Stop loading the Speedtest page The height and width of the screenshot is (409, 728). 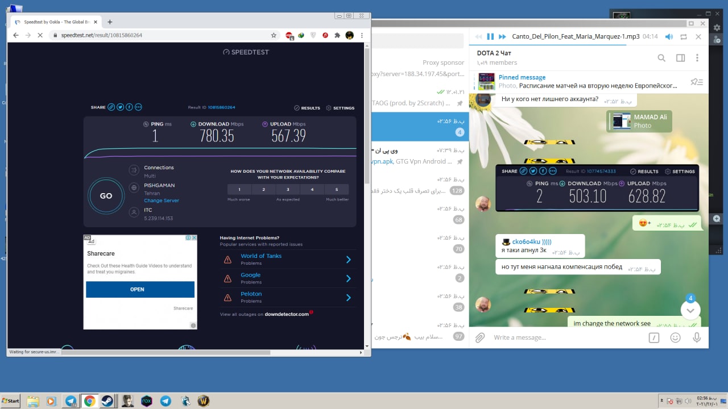coord(40,35)
